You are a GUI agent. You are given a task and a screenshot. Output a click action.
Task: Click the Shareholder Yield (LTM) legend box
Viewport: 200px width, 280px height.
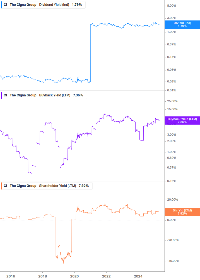pyautogui.click(x=47, y=186)
